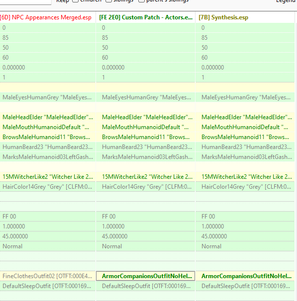Select value 50 in Synthesis.esp column
Viewport: 297px width, 301px height.
coord(245,48)
